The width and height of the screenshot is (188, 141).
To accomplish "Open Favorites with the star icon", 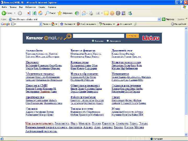I will [x=60, y=13].
